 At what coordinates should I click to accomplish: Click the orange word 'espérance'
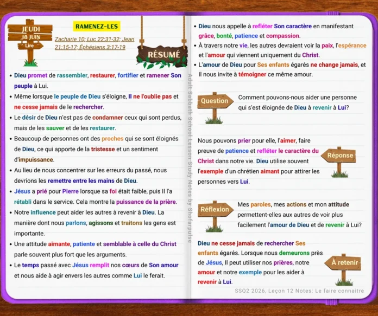(352, 46)
